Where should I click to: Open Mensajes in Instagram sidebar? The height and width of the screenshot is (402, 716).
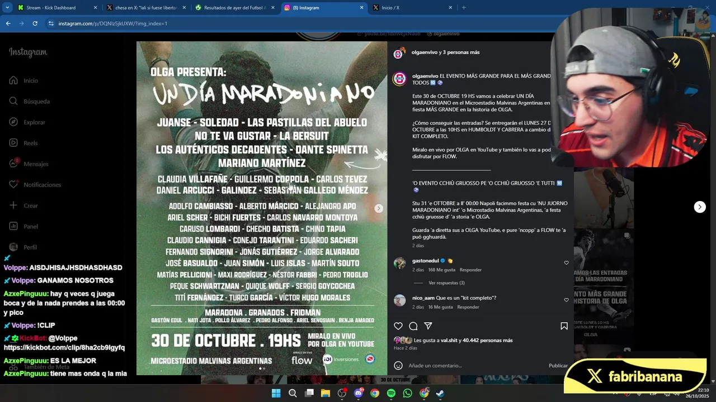point(29,164)
